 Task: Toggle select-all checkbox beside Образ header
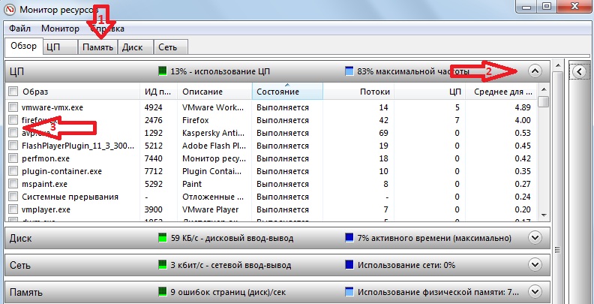[13, 92]
